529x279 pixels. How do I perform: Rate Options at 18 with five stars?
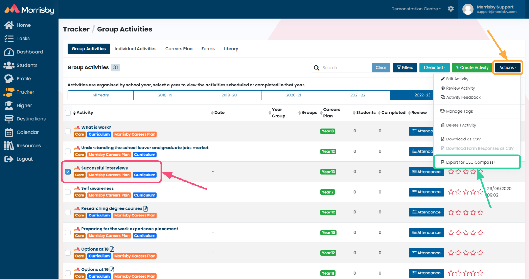pos(481,253)
